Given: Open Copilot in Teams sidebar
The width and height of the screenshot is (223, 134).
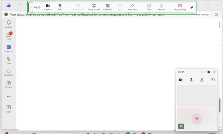Looking at the screenshot, I should point(9,85).
